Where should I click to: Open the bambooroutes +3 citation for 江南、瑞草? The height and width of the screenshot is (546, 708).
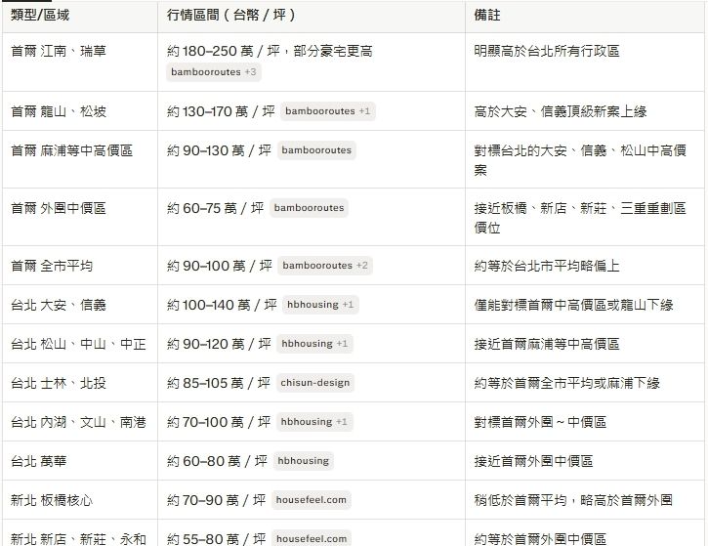pos(214,72)
